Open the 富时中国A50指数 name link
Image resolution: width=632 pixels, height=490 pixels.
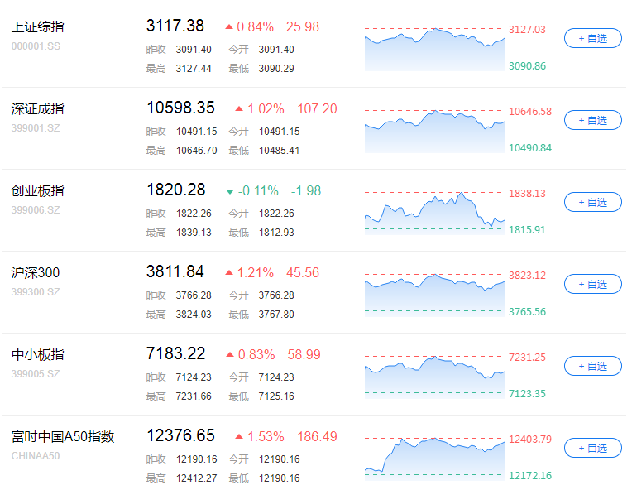point(63,436)
